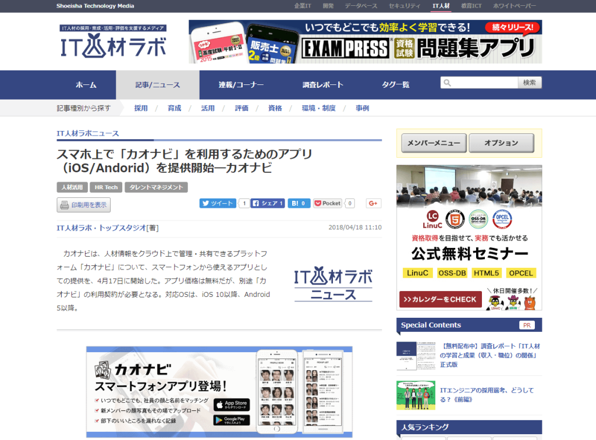Click the カレンダーをCHECK button
Viewport: 596px width, 440px height.
click(x=441, y=299)
